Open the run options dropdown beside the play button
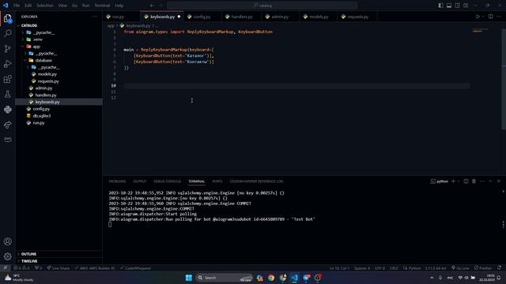This screenshot has width=506, height=284. (483, 17)
